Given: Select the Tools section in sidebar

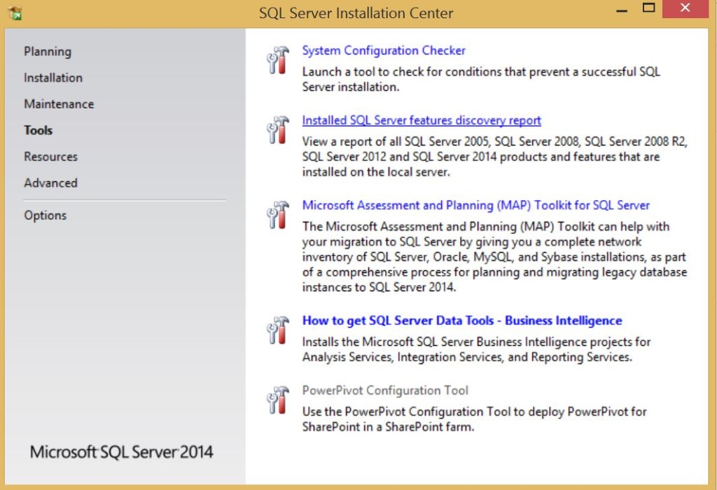Looking at the screenshot, I should coord(39,130).
